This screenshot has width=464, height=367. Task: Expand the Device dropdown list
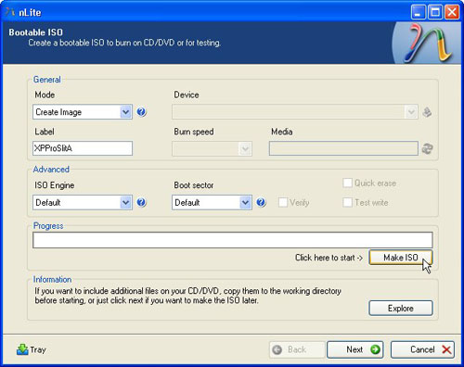tap(295, 112)
